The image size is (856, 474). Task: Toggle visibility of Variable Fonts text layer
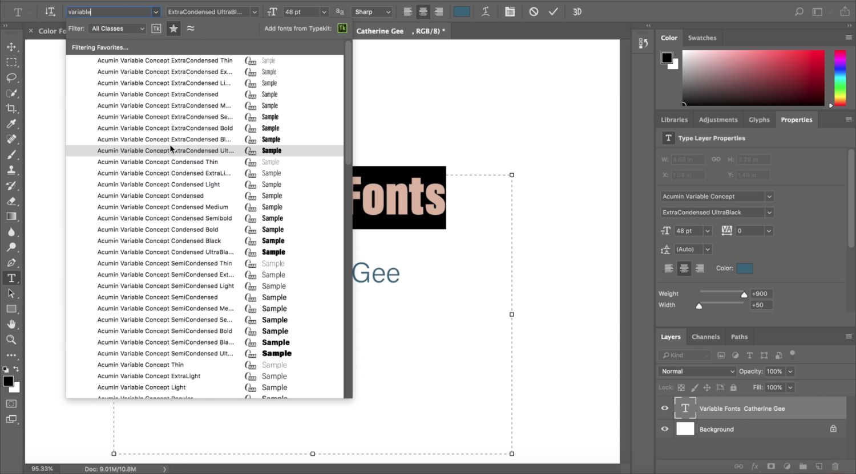click(665, 408)
